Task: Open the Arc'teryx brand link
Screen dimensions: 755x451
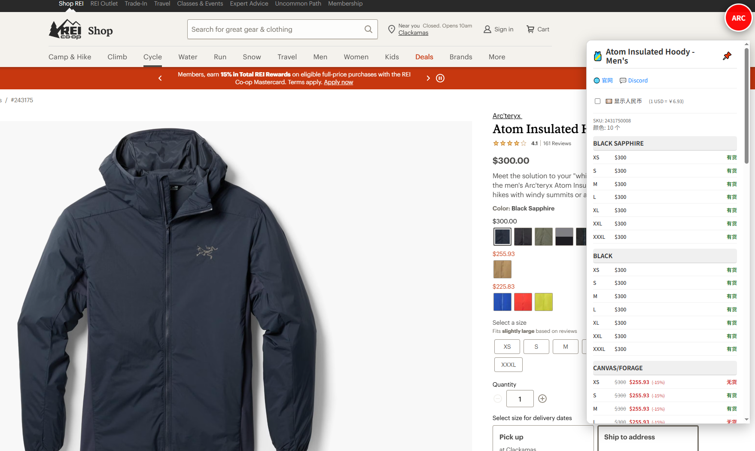Action: [x=507, y=116]
